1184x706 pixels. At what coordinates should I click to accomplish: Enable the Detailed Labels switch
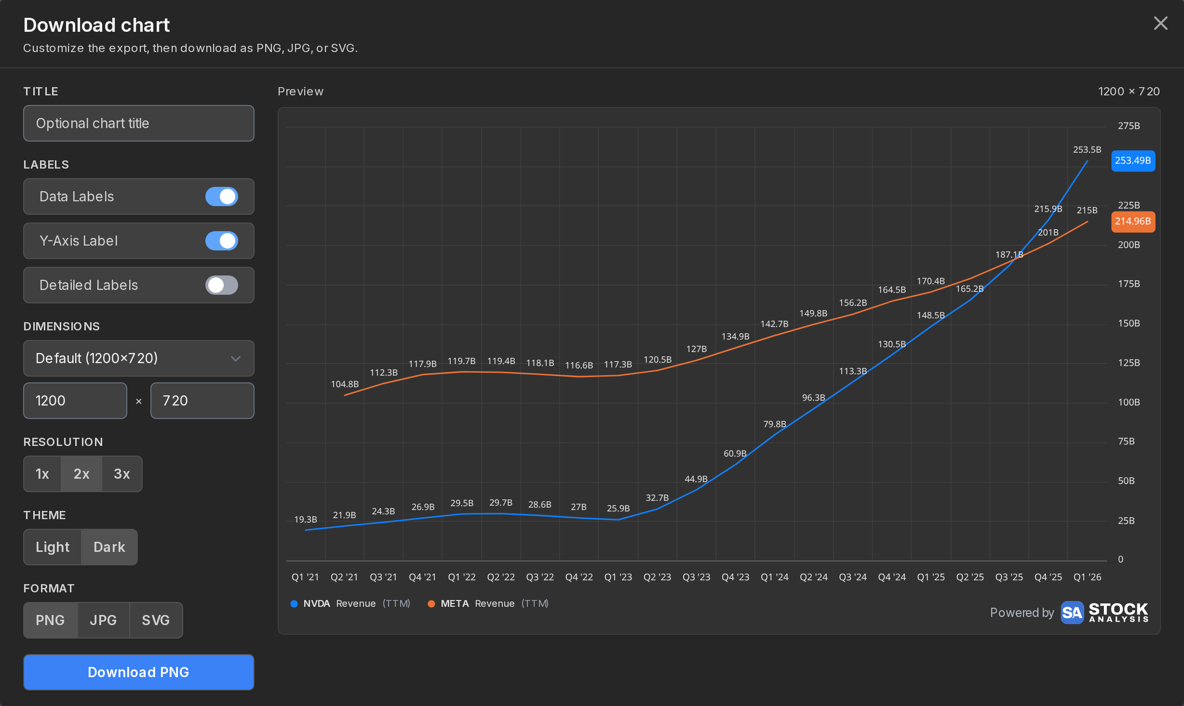[x=222, y=285]
